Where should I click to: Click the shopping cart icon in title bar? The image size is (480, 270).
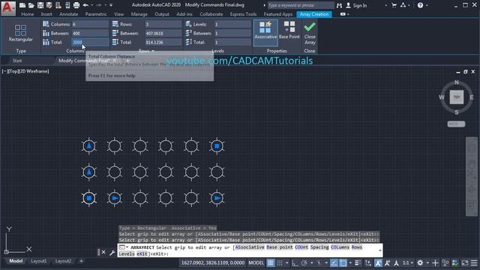click(x=394, y=5)
